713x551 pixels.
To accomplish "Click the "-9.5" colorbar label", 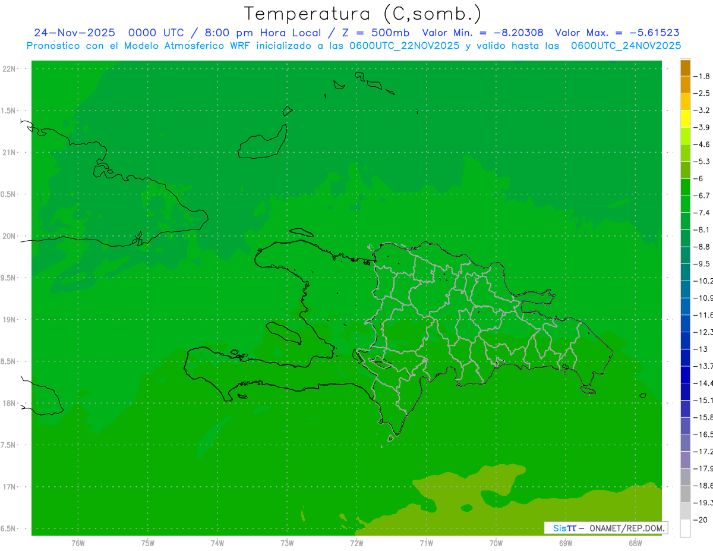I will 703,264.
